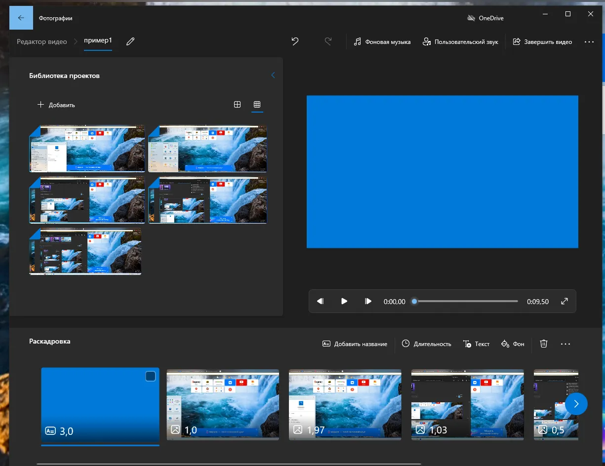605x466 pixels.
Task: Click the back arrow button
Action: pos(21,18)
